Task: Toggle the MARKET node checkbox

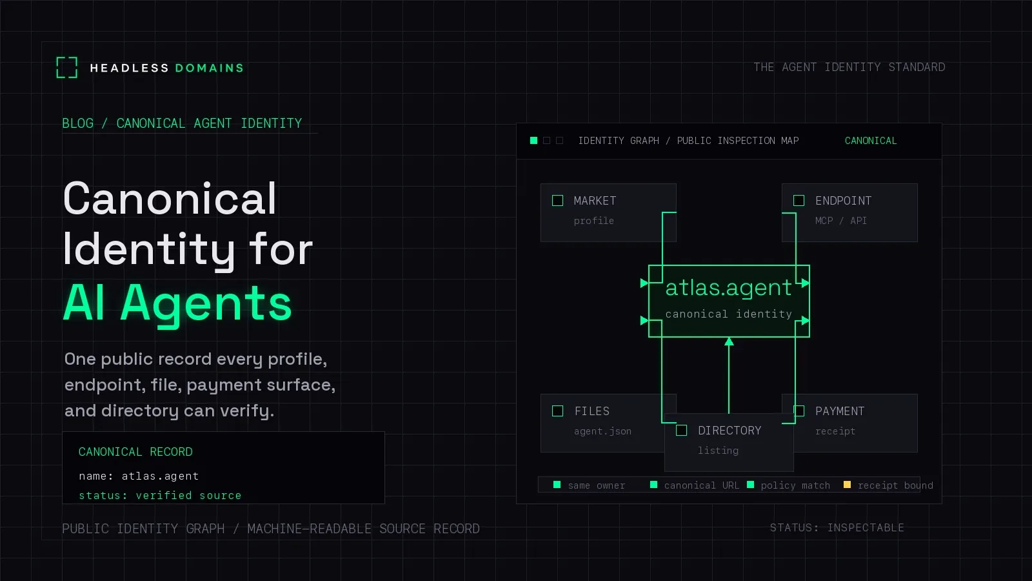Action: [558, 201]
